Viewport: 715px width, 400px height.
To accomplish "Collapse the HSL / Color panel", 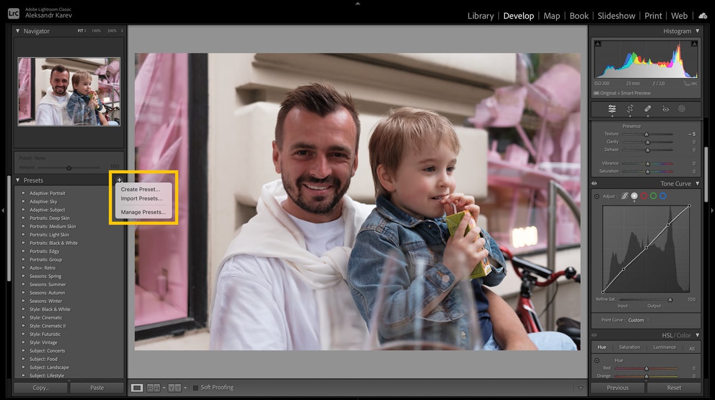I will [x=697, y=335].
